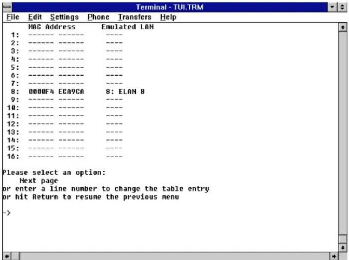Screen dimensions: 349x260
Task: Open the File menu
Action: tap(13, 17)
